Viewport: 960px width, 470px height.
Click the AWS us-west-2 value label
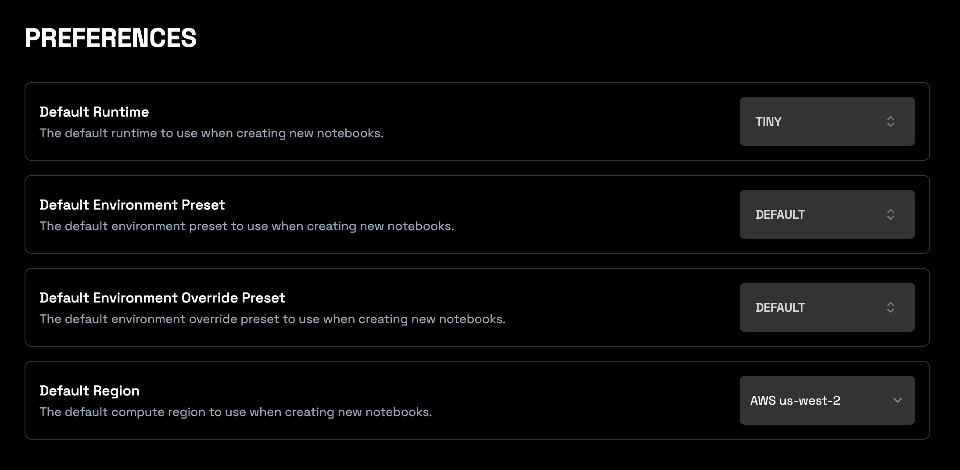click(x=795, y=400)
